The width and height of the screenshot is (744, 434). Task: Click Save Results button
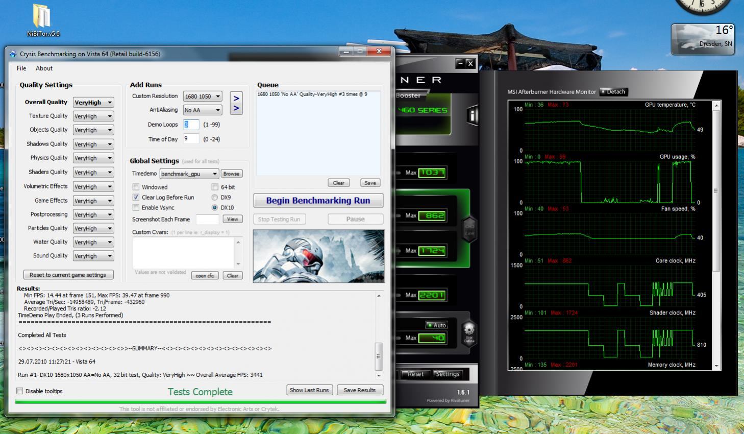(360, 390)
